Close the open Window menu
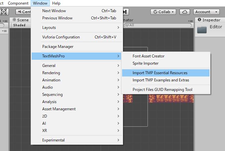 pos(40,3)
